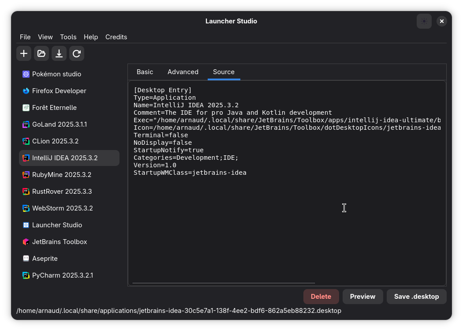
Task: Click the 'Comment=The IDE for pro Java' line
Action: (233, 113)
